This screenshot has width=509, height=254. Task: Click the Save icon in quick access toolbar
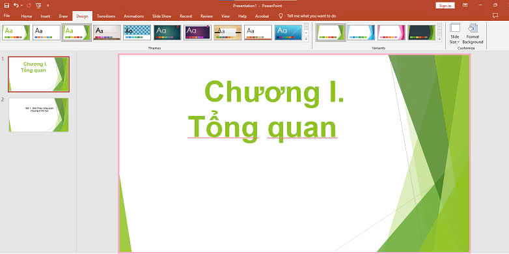point(7,5)
